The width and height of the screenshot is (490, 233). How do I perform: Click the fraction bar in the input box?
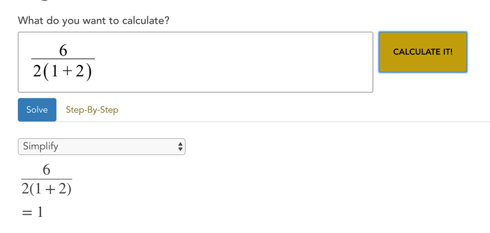[x=63, y=59]
